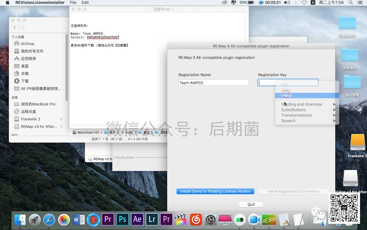Launch Microsoft Word from the dock

(x=79, y=219)
